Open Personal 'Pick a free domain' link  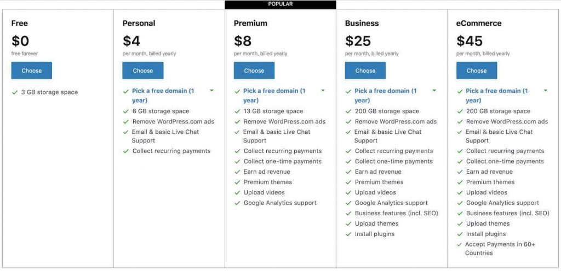click(x=163, y=96)
